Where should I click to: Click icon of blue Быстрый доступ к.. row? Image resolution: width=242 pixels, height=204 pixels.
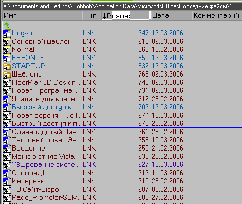pos(7,107)
